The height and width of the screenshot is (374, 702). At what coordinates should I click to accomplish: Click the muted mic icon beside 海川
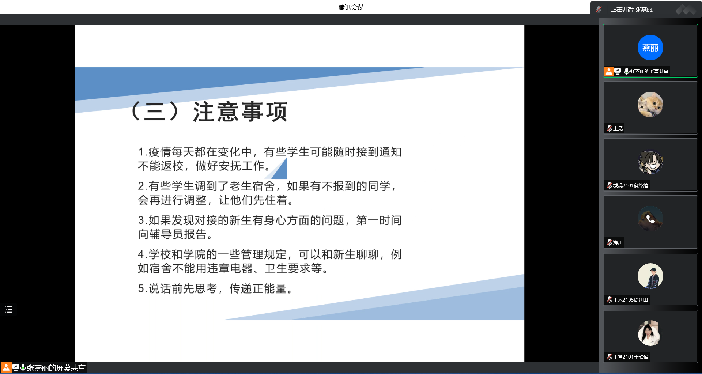pos(609,242)
